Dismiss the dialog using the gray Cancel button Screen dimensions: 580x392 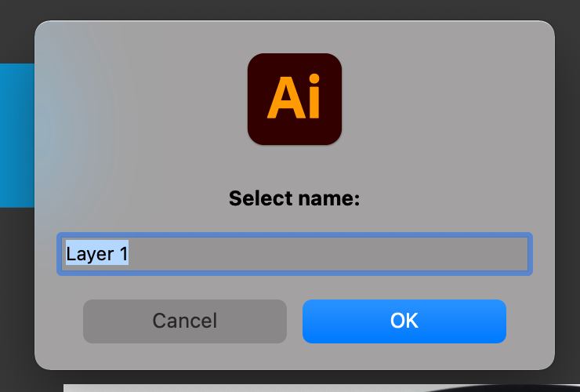pos(184,321)
